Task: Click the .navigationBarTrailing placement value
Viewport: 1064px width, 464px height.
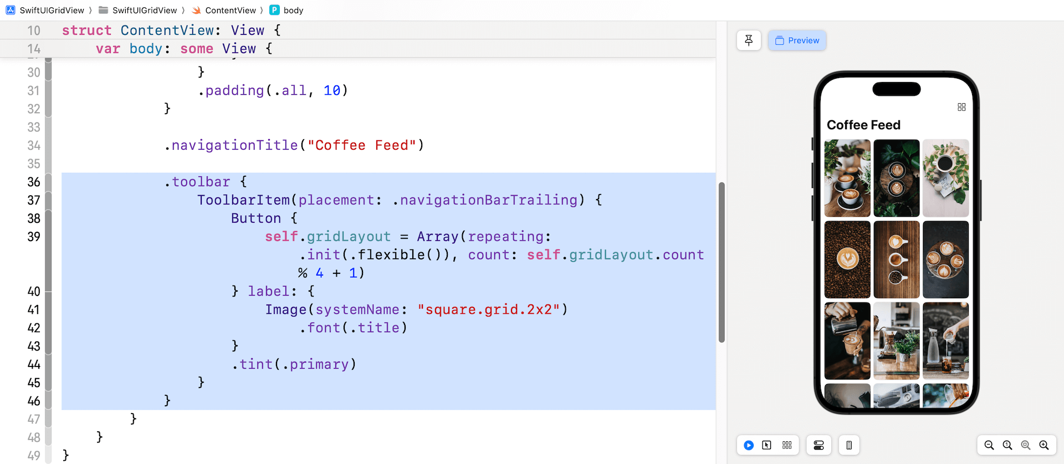Action: [x=485, y=200]
